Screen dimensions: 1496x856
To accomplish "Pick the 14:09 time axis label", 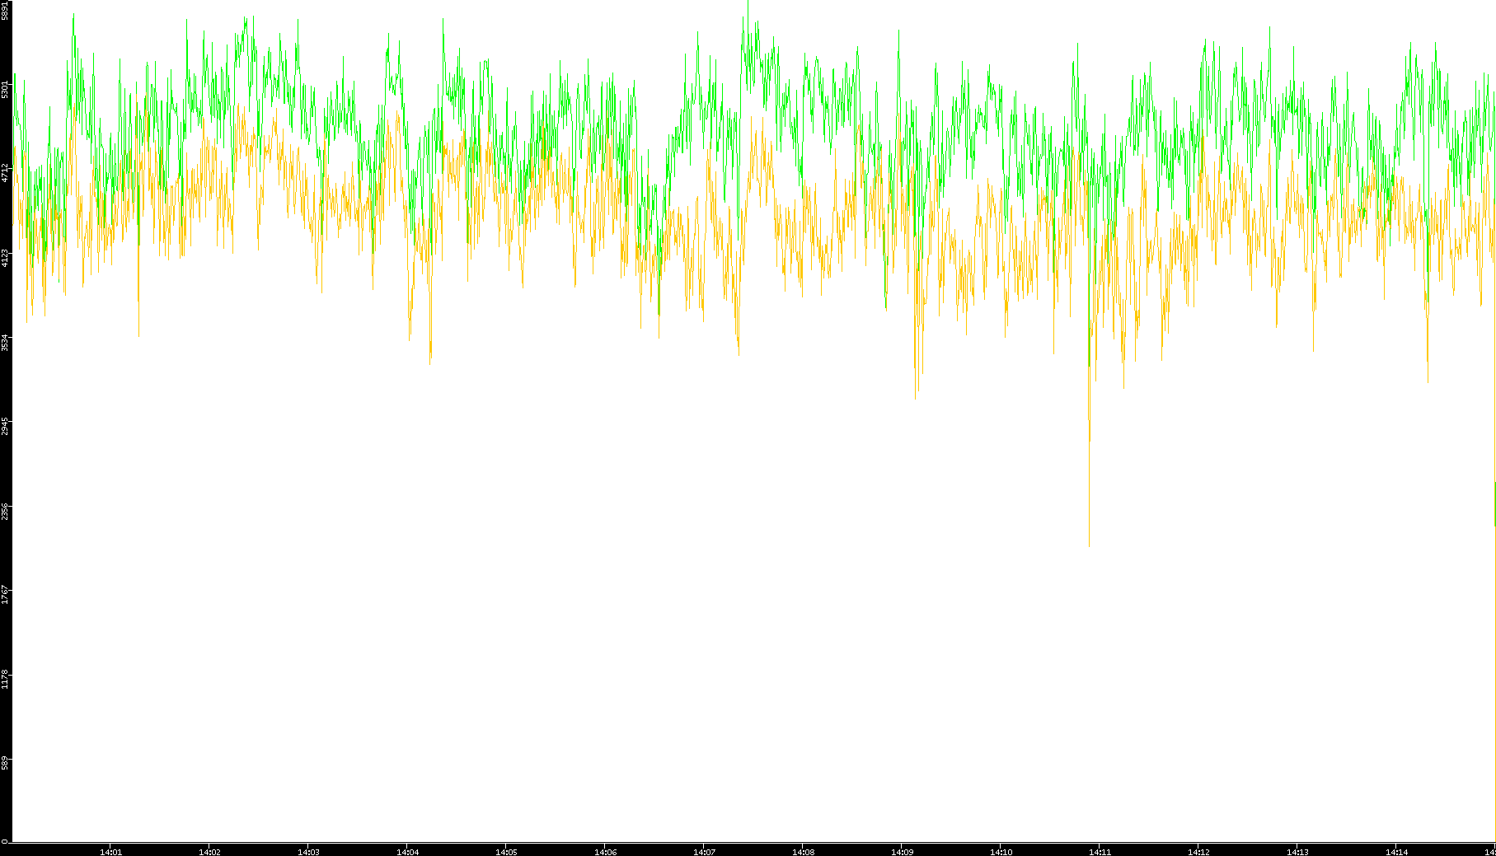I will tap(902, 852).
